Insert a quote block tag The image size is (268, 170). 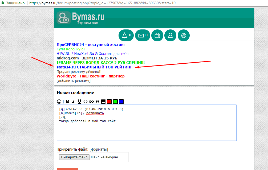point(97,101)
